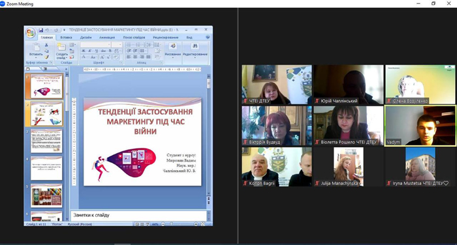Click the Создать слайд new slide icon
The width and height of the screenshot is (457, 245).
tap(61, 47)
